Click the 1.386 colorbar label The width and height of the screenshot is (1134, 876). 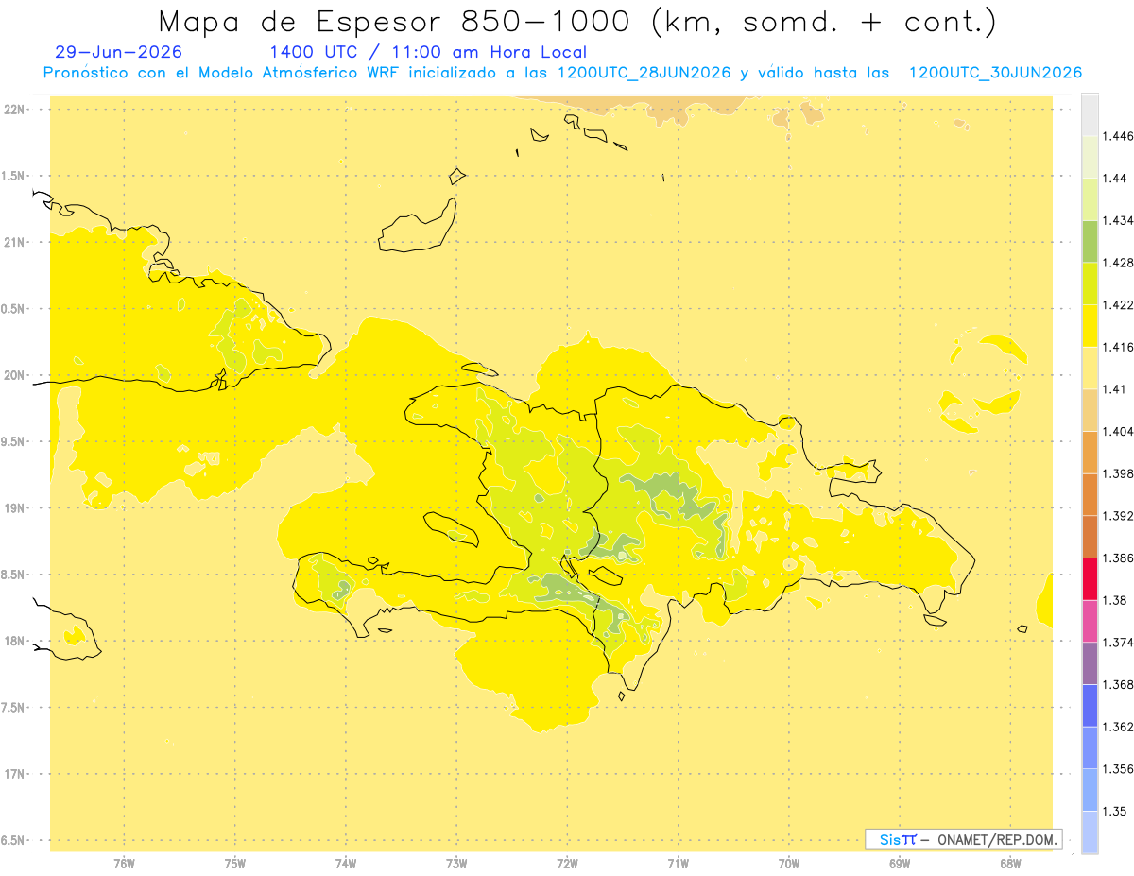1117,558
